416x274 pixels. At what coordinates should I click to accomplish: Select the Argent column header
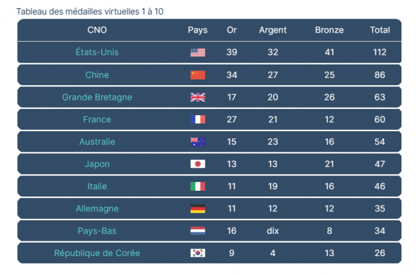coord(273,30)
